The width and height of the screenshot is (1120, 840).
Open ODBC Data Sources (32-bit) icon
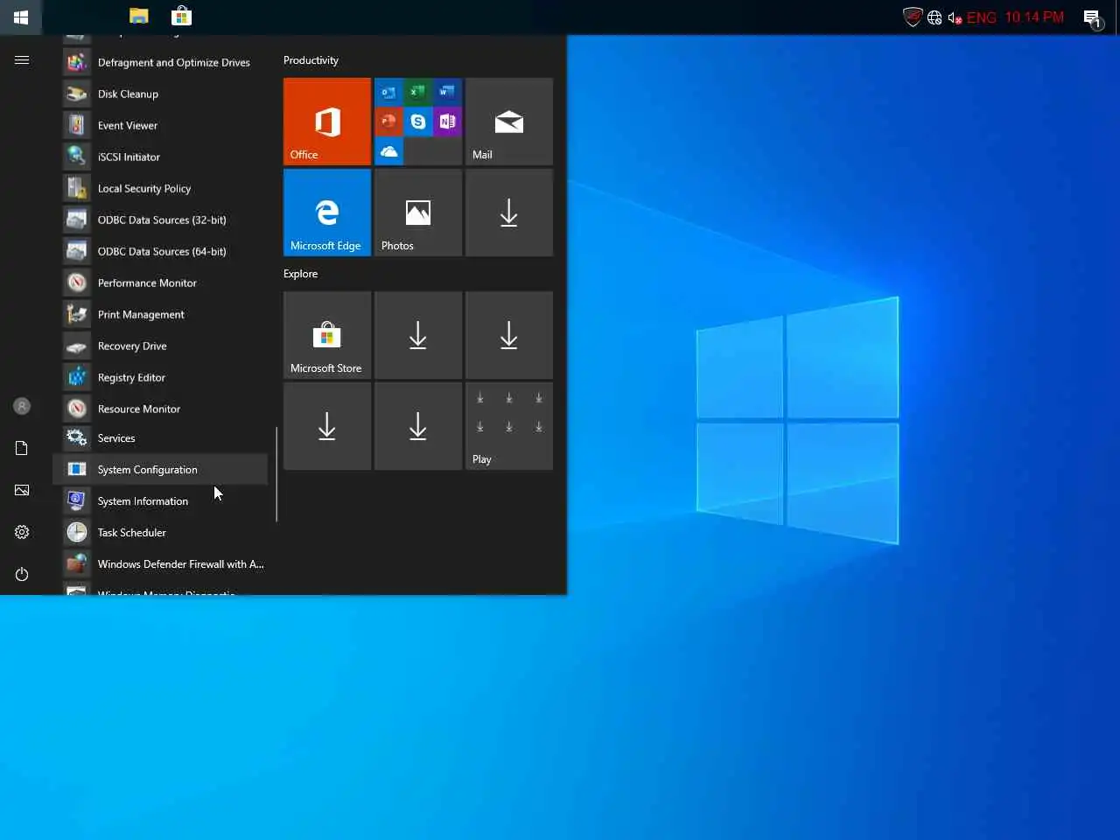[x=77, y=220]
